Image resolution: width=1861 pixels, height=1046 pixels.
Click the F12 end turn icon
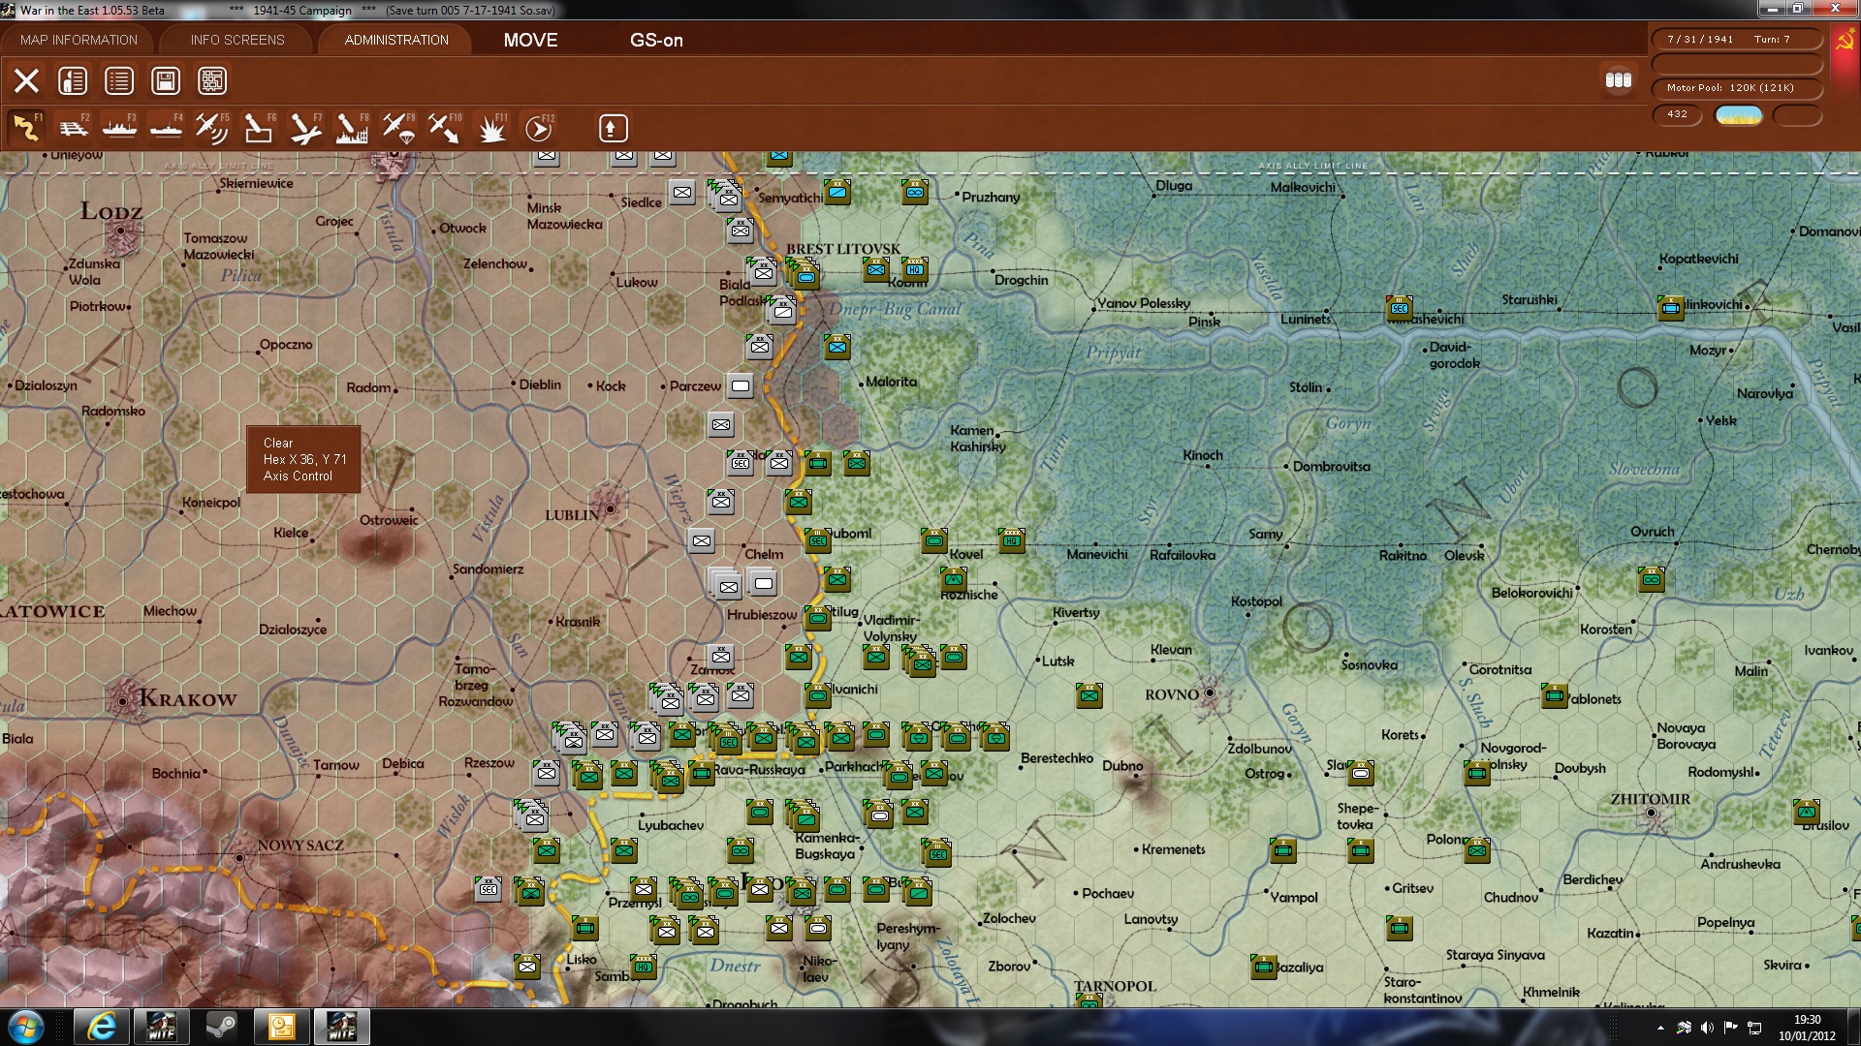(x=539, y=128)
